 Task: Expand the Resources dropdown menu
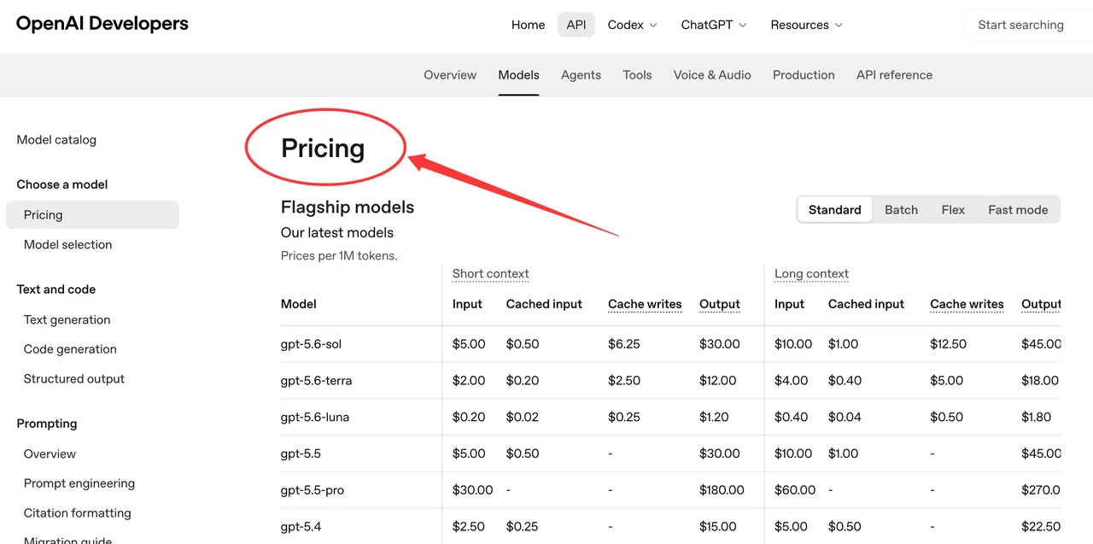tap(807, 25)
